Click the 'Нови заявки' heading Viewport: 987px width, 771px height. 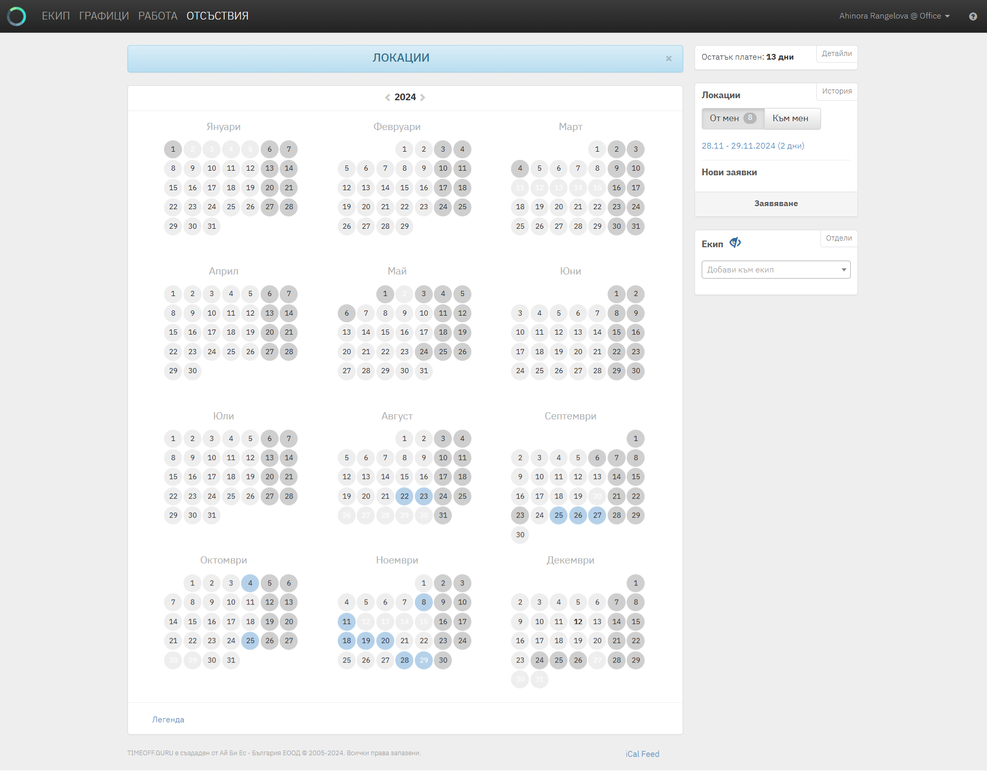click(x=729, y=172)
